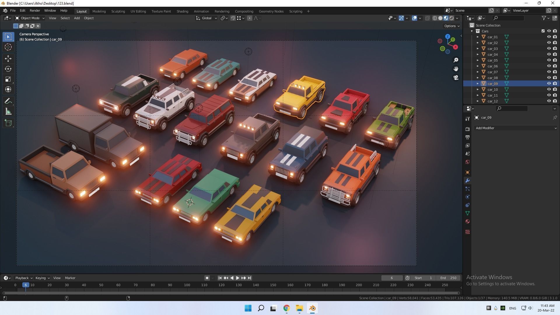This screenshot has width=560, height=315.
Task: Click the timeline Marker menu
Action: click(x=70, y=278)
